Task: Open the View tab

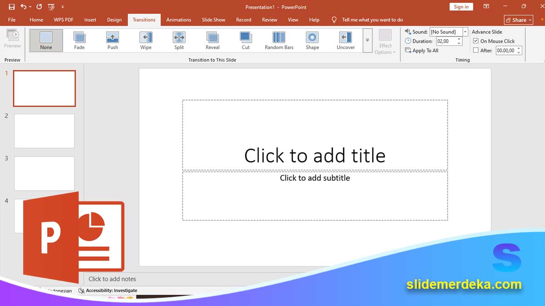Action: point(293,20)
